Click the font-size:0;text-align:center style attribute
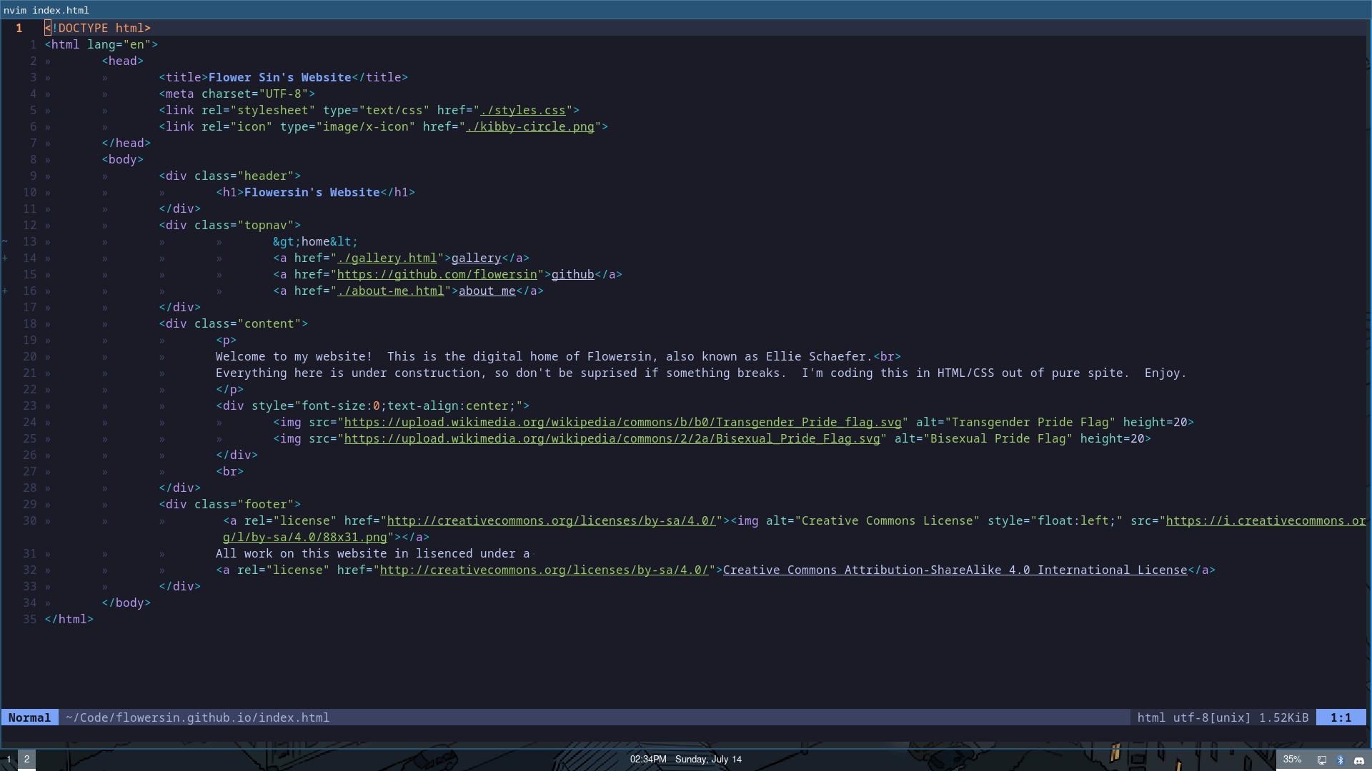1372x771 pixels. click(387, 405)
